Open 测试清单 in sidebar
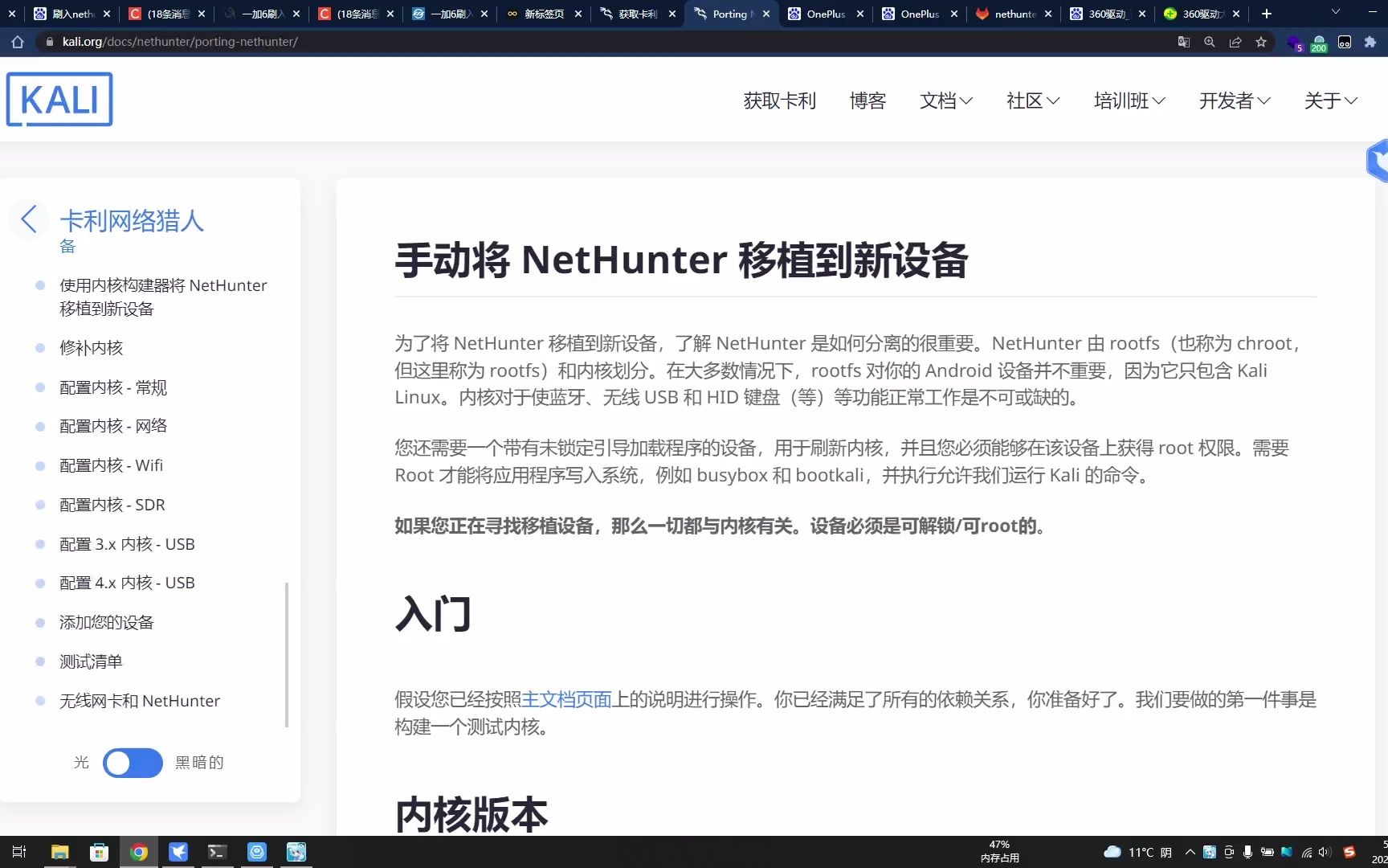 (x=91, y=661)
